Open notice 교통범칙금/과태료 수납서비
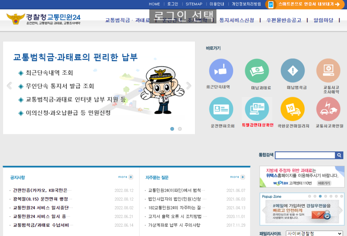 coord(43,225)
